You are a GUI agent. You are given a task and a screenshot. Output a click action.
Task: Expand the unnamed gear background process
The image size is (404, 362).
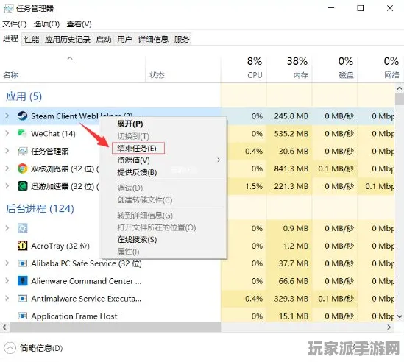click(x=7, y=228)
